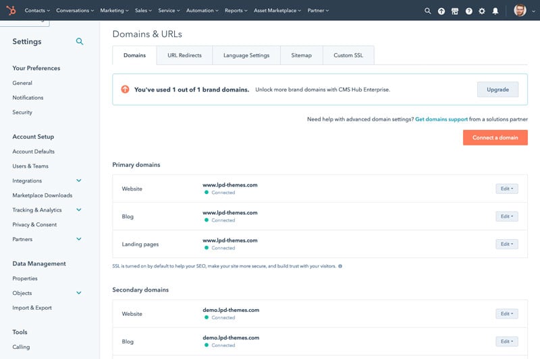Viewport: 540px width, 359px height.
Task: Open the settings gear icon
Action: 482,11
